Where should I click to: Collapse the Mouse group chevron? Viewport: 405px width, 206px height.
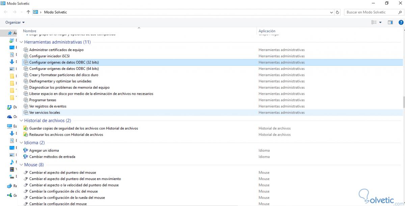pyautogui.click(x=21, y=165)
